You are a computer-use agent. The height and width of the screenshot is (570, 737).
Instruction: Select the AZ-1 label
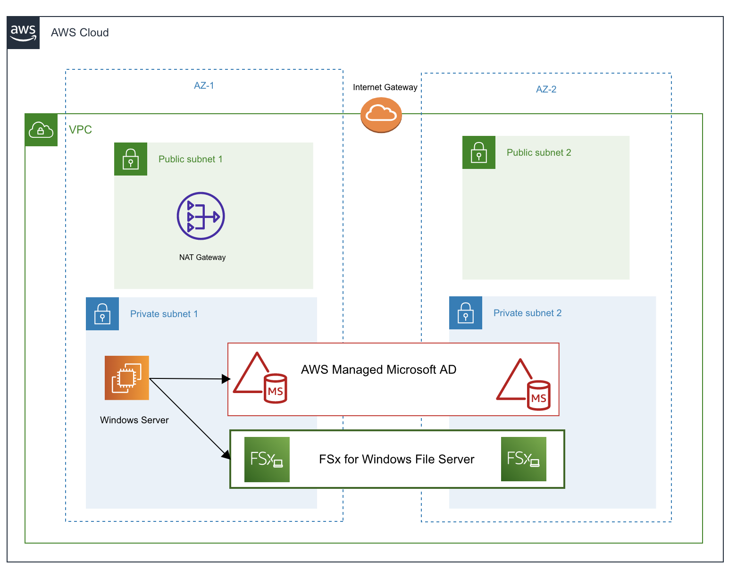[x=204, y=85]
